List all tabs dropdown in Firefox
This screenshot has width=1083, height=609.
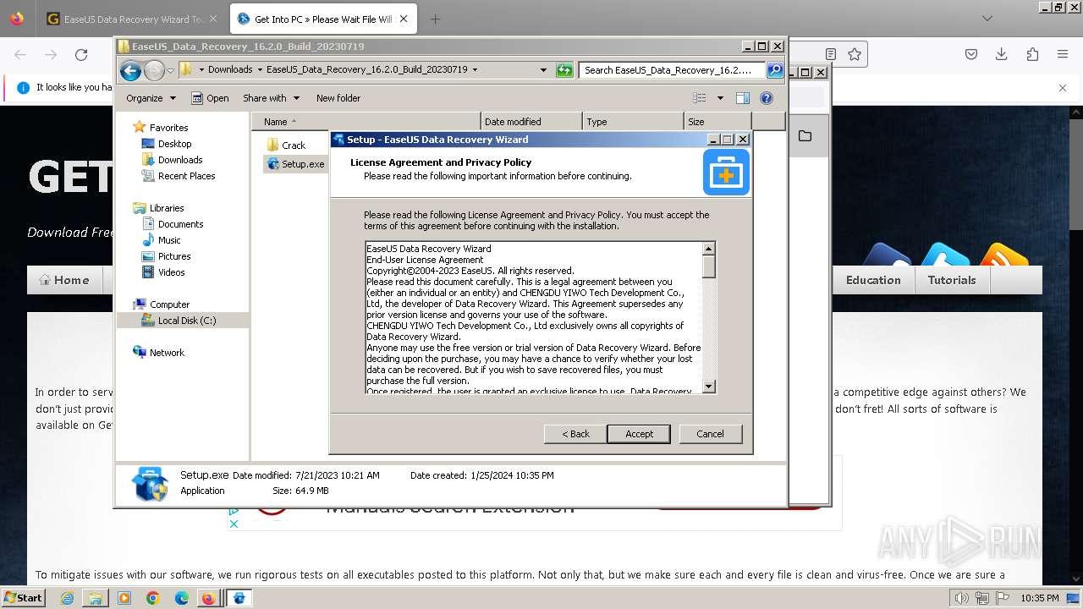987,19
